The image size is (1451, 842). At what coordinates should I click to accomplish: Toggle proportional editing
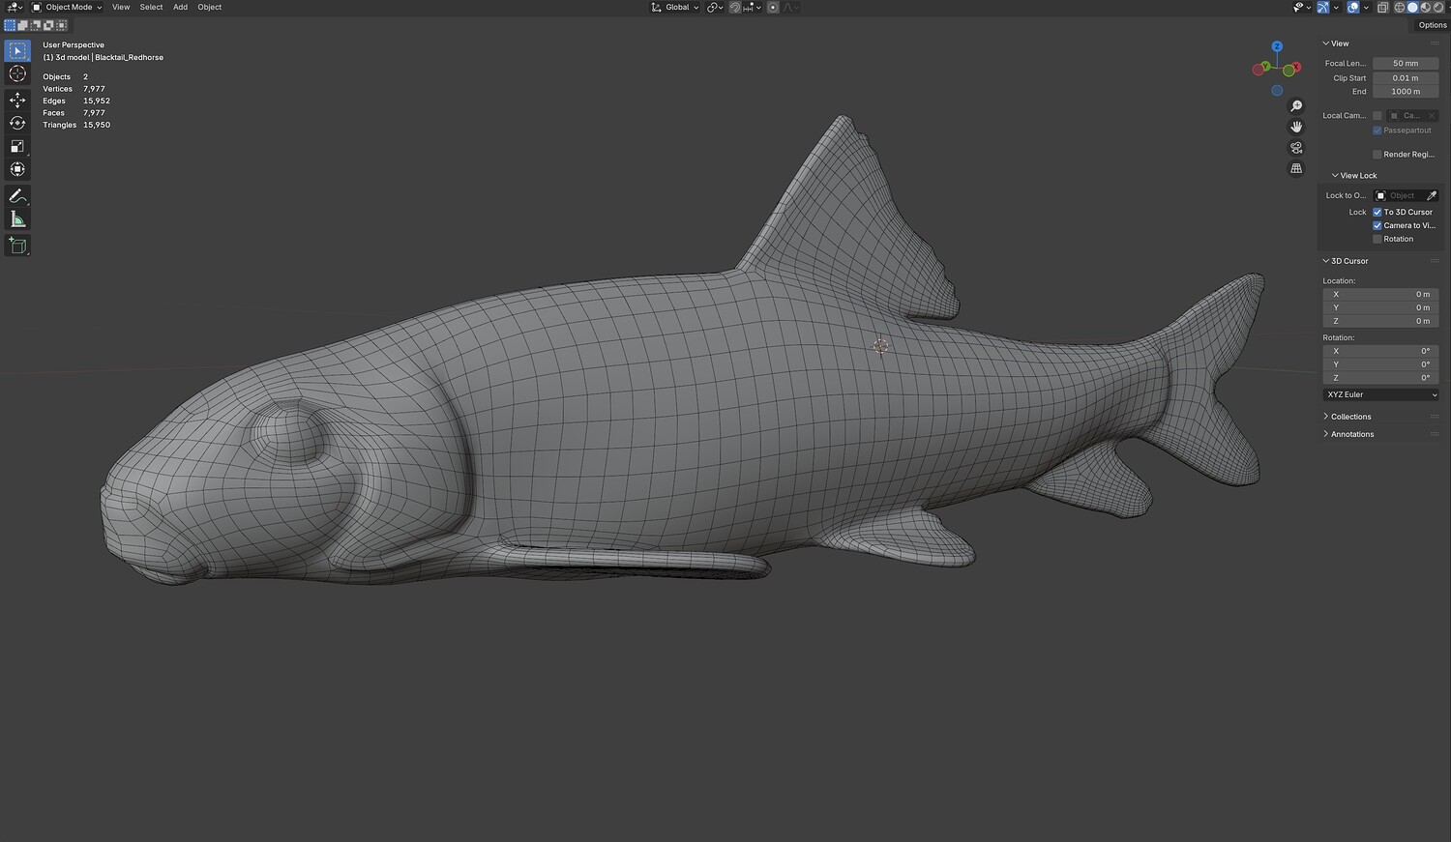click(x=773, y=7)
